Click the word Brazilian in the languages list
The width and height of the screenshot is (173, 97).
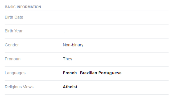[88, 73]
